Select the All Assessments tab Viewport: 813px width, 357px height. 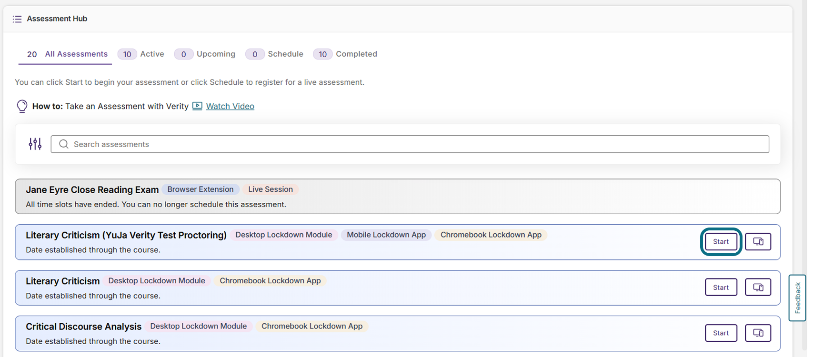tap(65, 54)
